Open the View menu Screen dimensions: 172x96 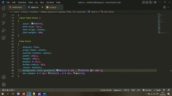pos(31,2)
